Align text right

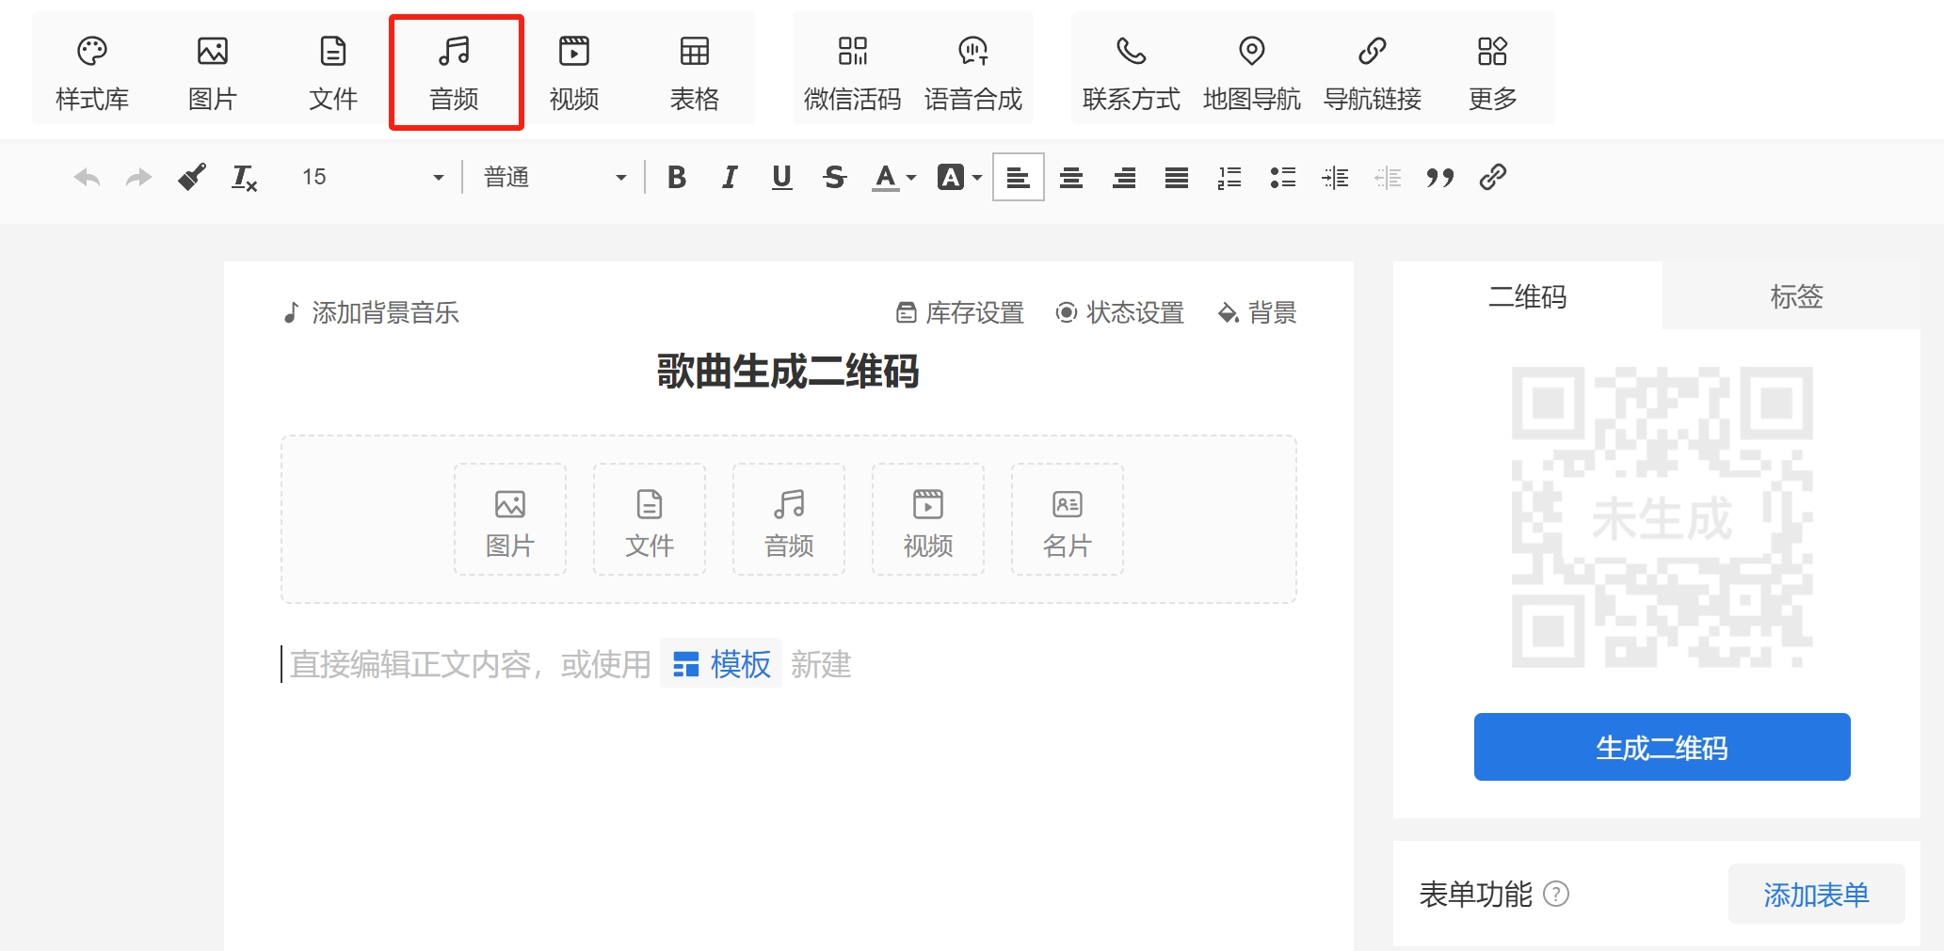click(x=1124, y=177)
